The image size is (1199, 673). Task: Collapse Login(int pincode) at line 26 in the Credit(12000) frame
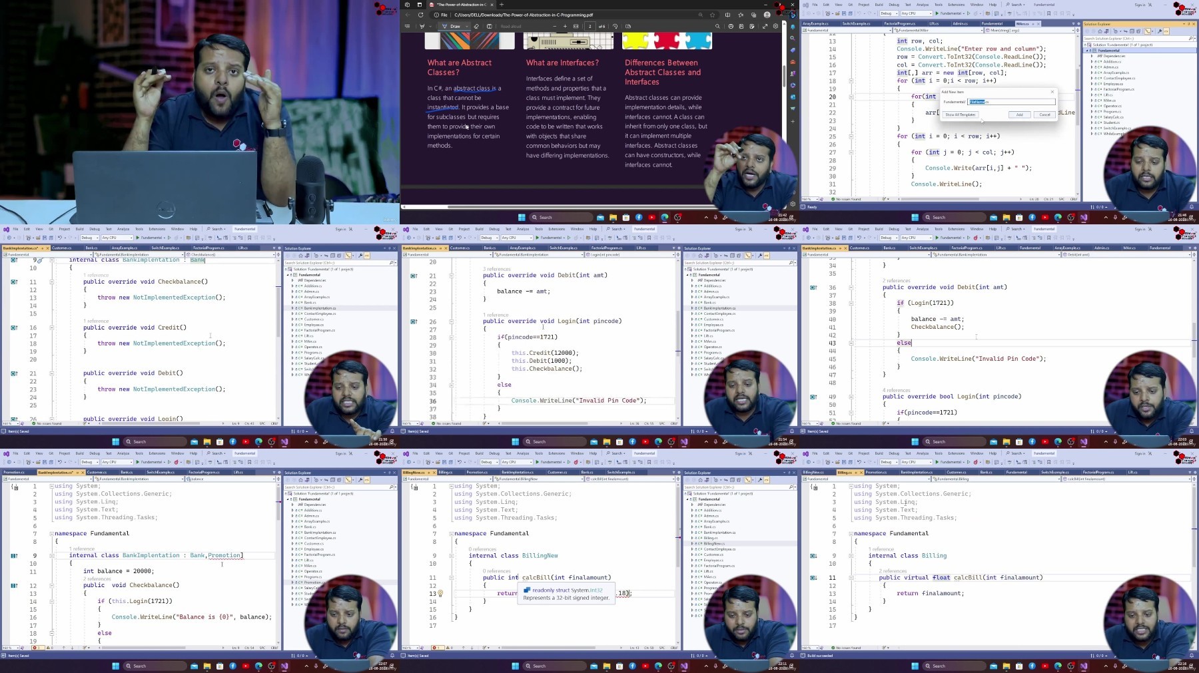click(451, 321)
